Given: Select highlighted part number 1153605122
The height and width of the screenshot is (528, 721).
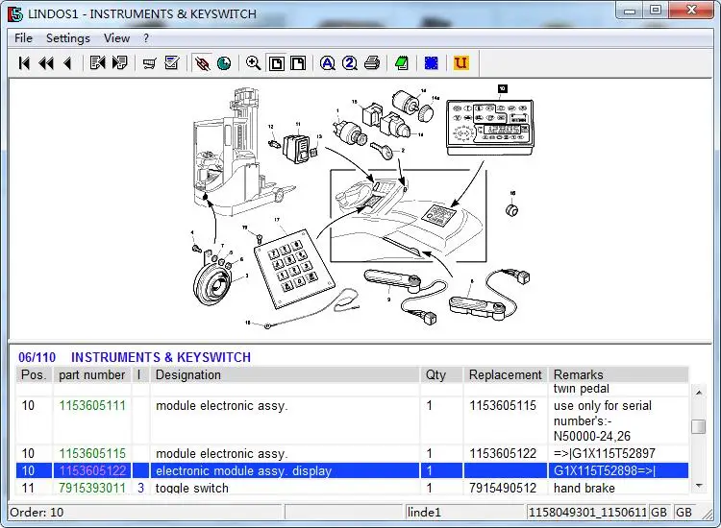Looking at the screenshot, I should tap(92, 470).
